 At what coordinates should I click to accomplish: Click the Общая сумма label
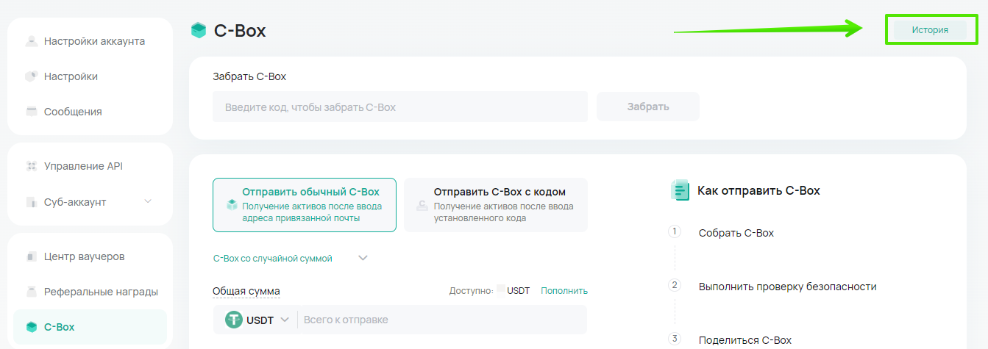point(246,291)
